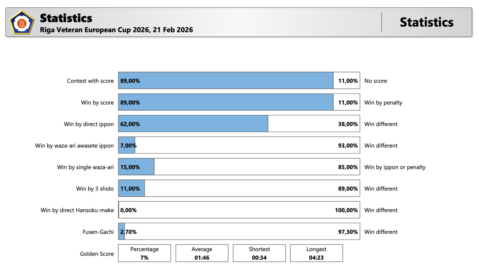This screenshot has height=268, width=479.
Task: Click the Riga Veteran European Cup subtitle
Action: point(116,30)
